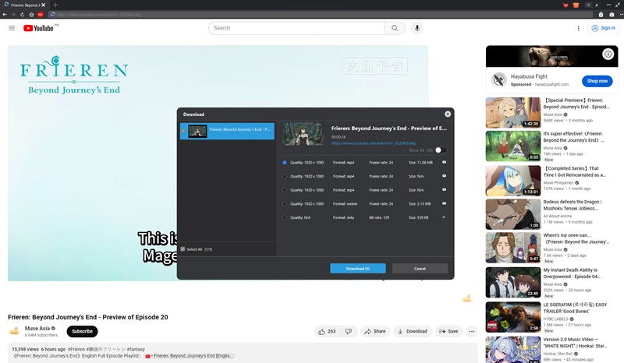Click the ad info icon on Hayabusa banner
The image size is (624, 363).
[608, 54]
